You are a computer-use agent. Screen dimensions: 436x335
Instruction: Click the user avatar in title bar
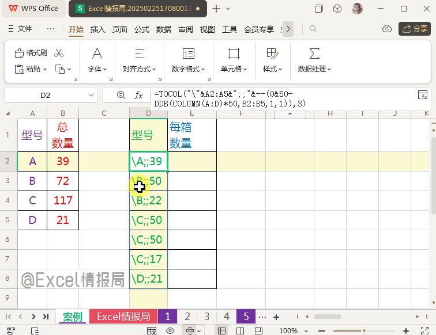tap(357, 9)
